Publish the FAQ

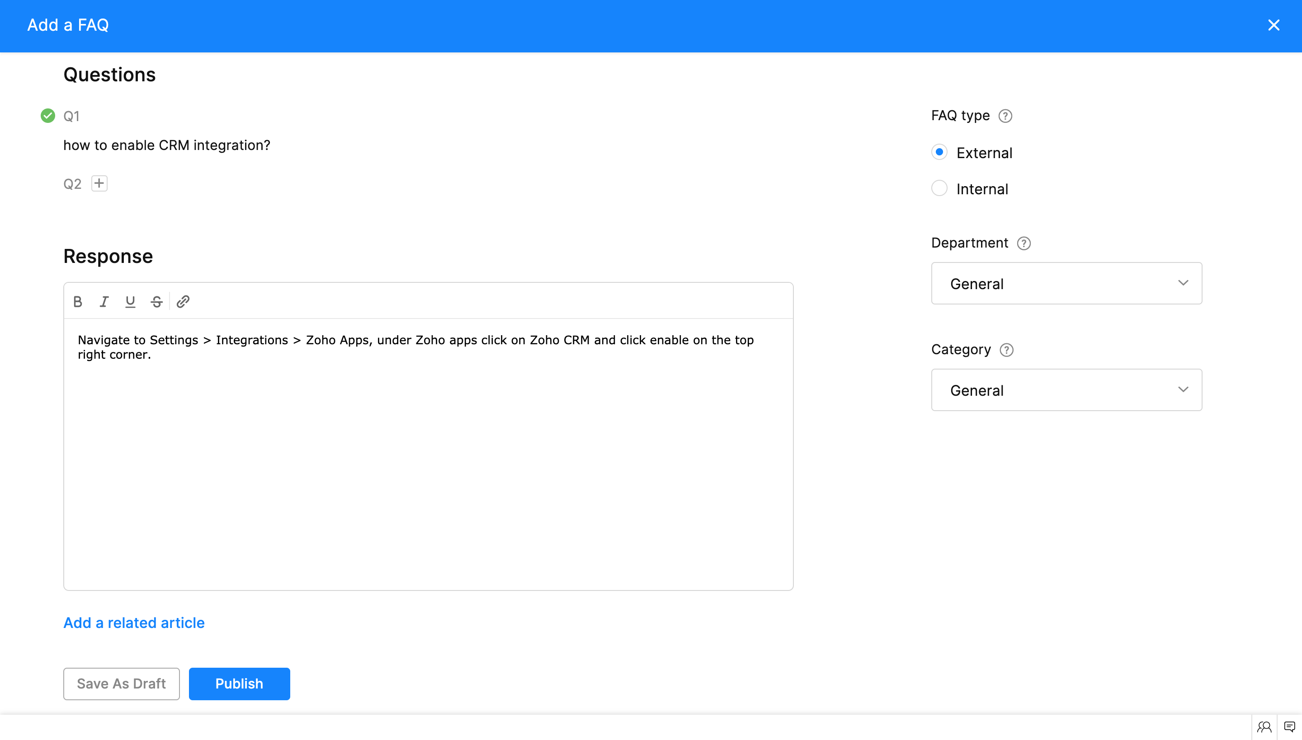(239, 684)
